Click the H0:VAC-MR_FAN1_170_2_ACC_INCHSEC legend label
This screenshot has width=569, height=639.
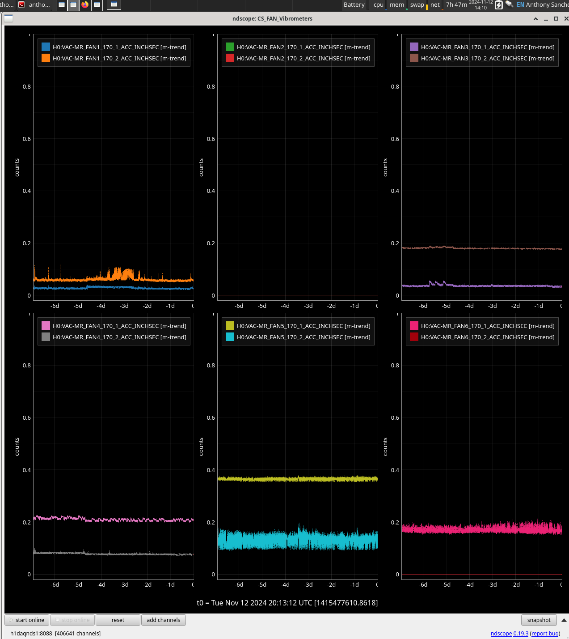click(x=119, y=58)
